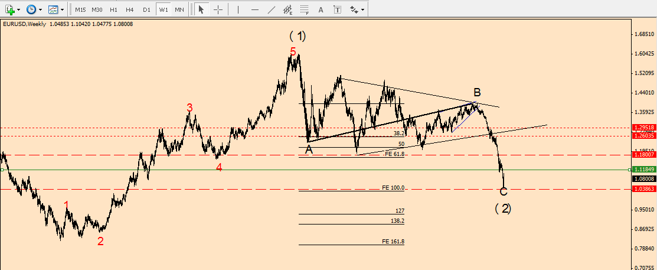Click the red 1.29518 price label
Screen dimensions: 657x270
[x=643, y=127]
